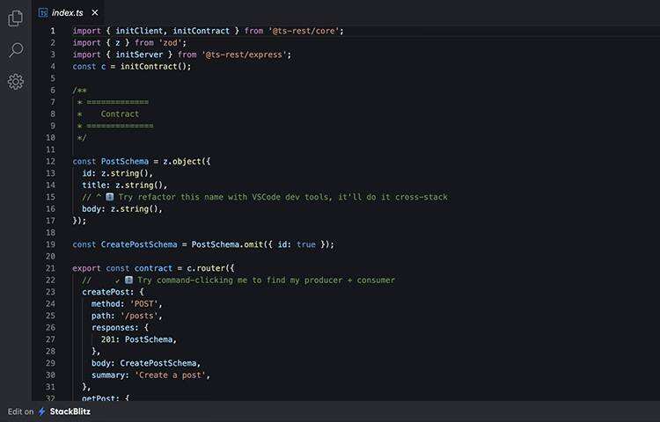660x422 pixels.
Task: Switch to the index.ts tab
Action: 68,12
